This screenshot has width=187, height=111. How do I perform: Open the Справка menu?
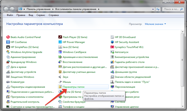point(54,15)
